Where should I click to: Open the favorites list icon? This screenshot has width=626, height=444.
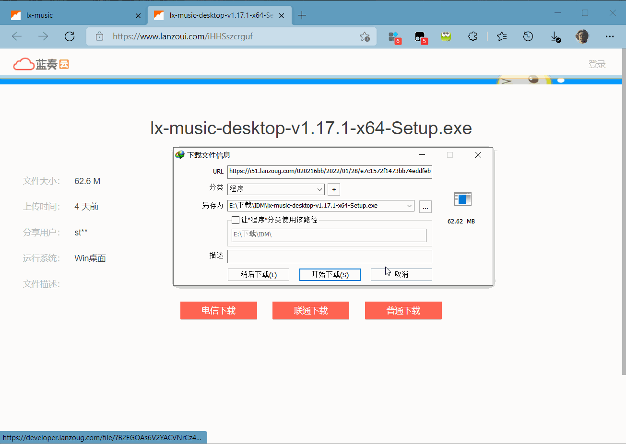click(x=502, y=36)
